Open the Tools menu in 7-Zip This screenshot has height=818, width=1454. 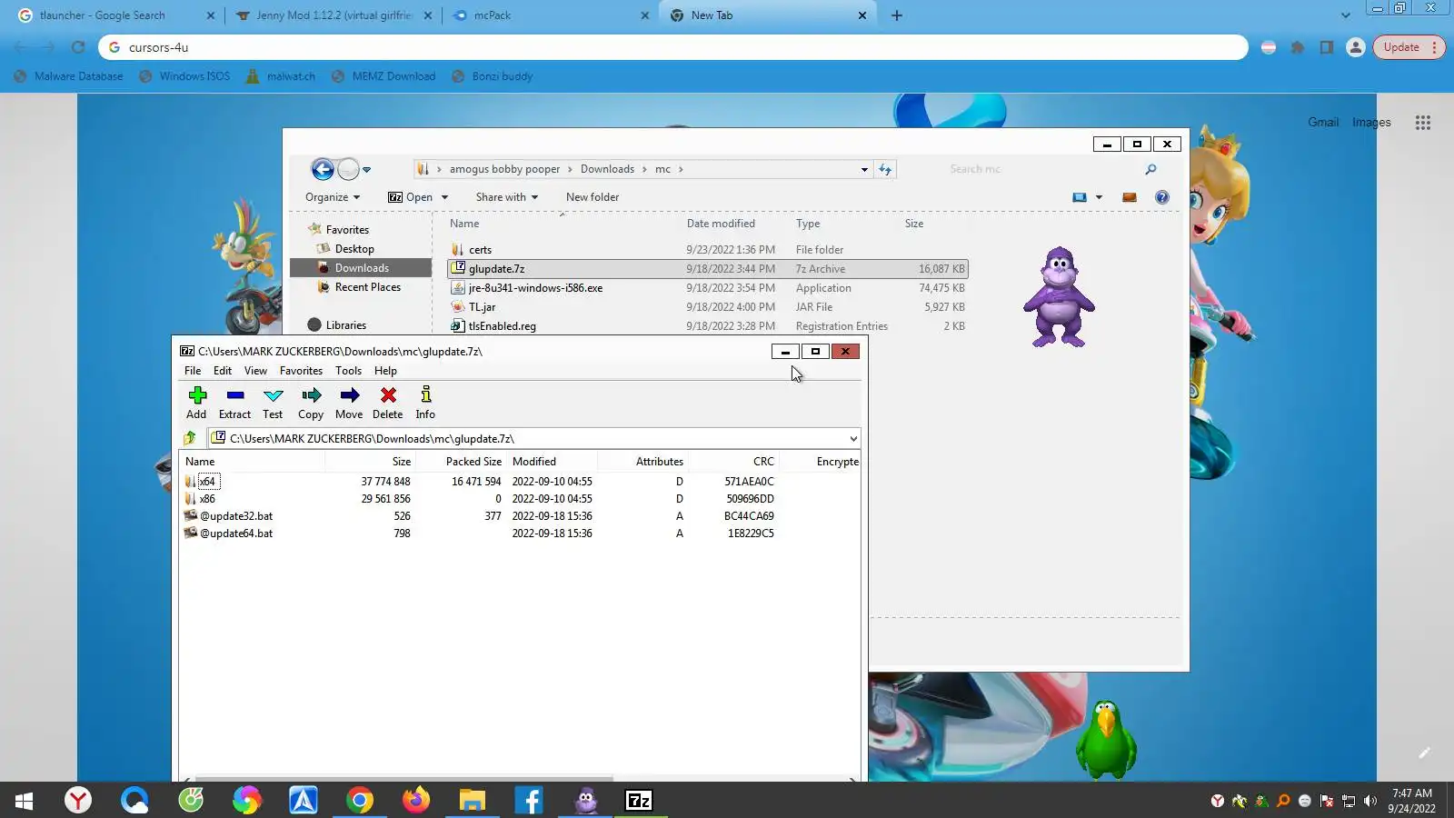click(x=348, y=371)
